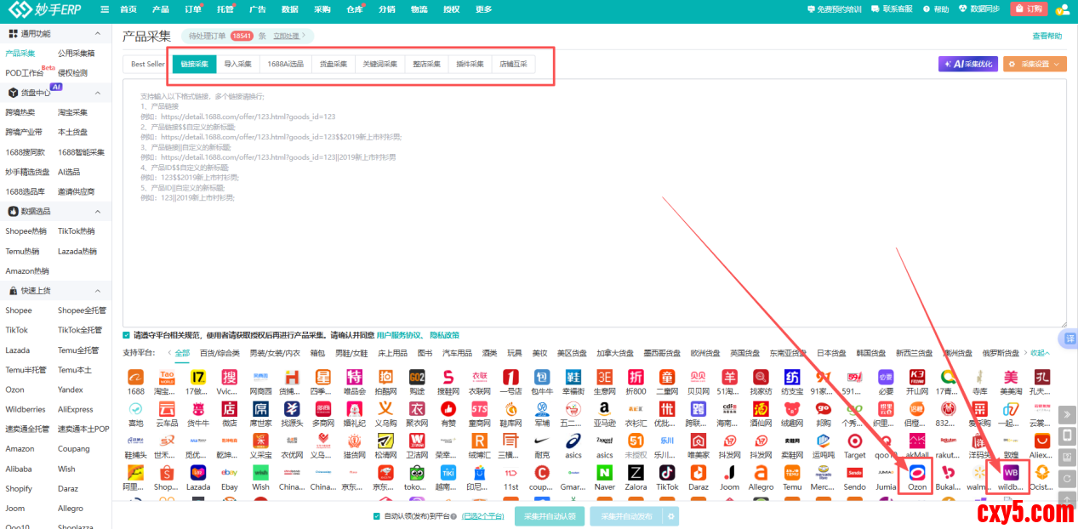Switch to the 关键词采集 tab
The image size is (1078, 529).
pos(379,64)
